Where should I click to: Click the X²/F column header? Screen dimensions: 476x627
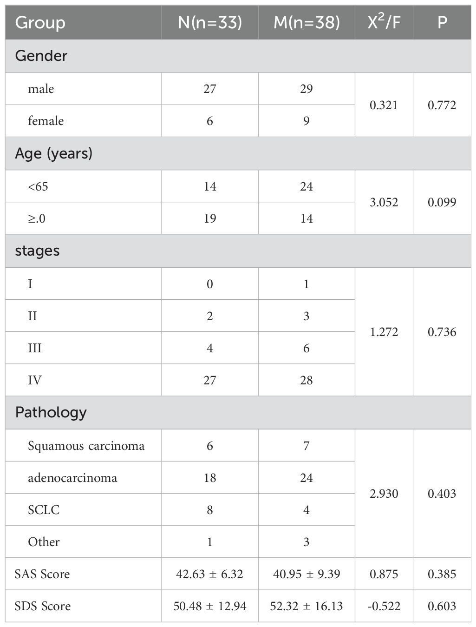(x=384, y=23)
